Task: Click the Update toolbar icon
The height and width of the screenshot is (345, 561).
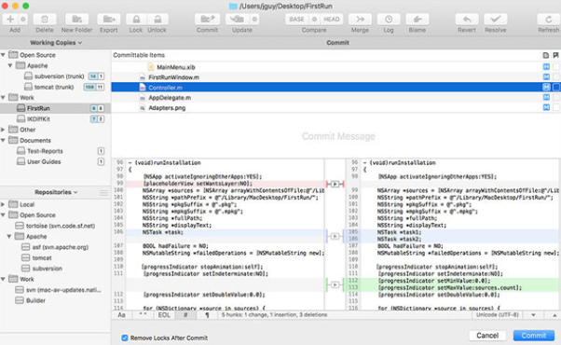Action: [238, 19]
